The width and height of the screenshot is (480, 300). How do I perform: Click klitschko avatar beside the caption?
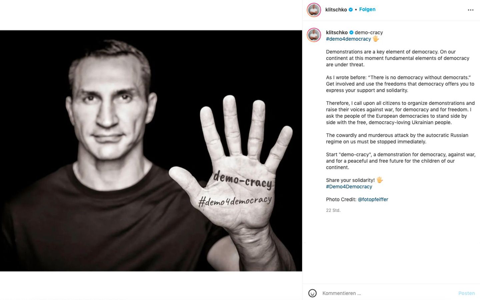click(314, 35)
